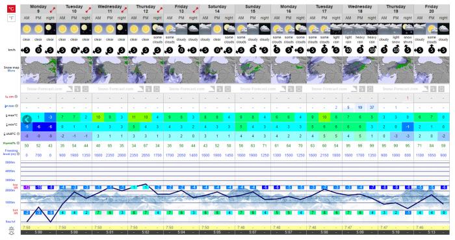
Task: Expand Friday 13 with the red arrow
Action: click(x=195, y=10)
